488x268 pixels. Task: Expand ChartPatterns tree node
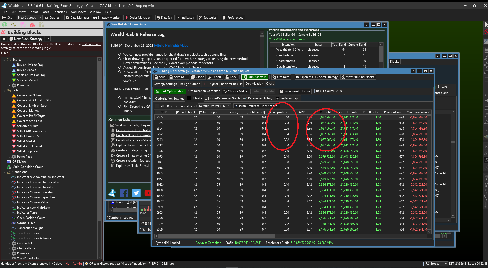click(9, 249)
